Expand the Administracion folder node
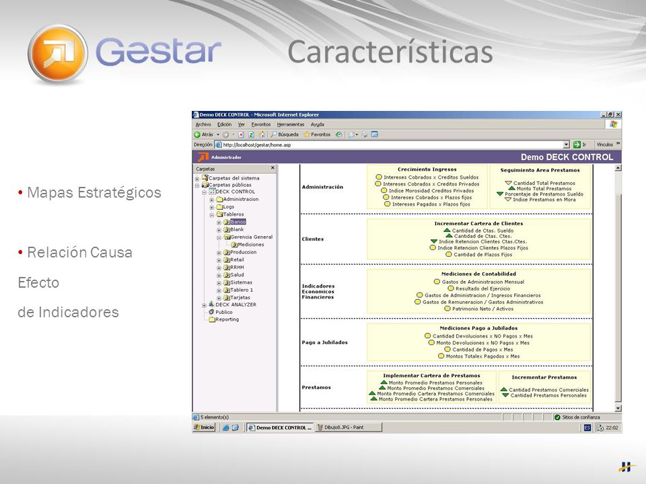 (x=212, y=200)
